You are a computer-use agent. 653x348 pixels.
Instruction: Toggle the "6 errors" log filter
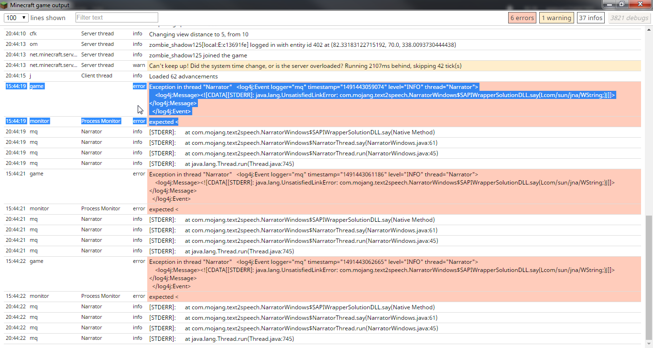pos(522,18)
